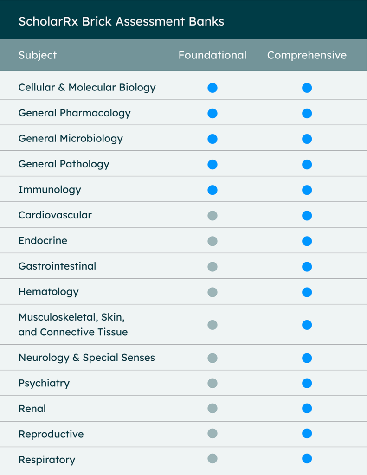This screenshot has height=475, width=367.
Task: Click the blue Foundational dot for Immunology
Action: pyautogui.click(x=212, y=190)
